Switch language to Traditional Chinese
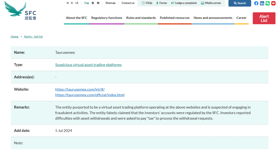280x159 pixels. click(93, 3)
